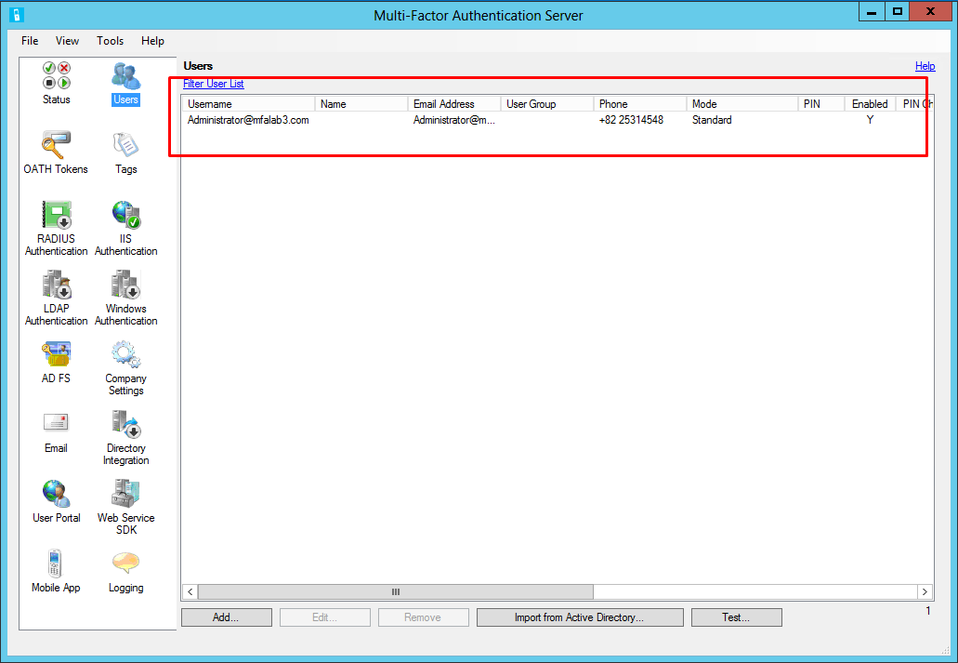Open the View menu
Image resolution: width=958 pixels, height=663 pixels.
(67, 40)
